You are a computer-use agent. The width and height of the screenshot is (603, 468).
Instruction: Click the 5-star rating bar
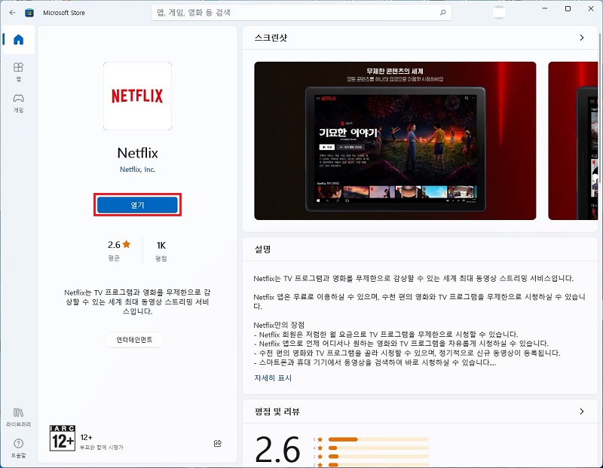(378, 439)
